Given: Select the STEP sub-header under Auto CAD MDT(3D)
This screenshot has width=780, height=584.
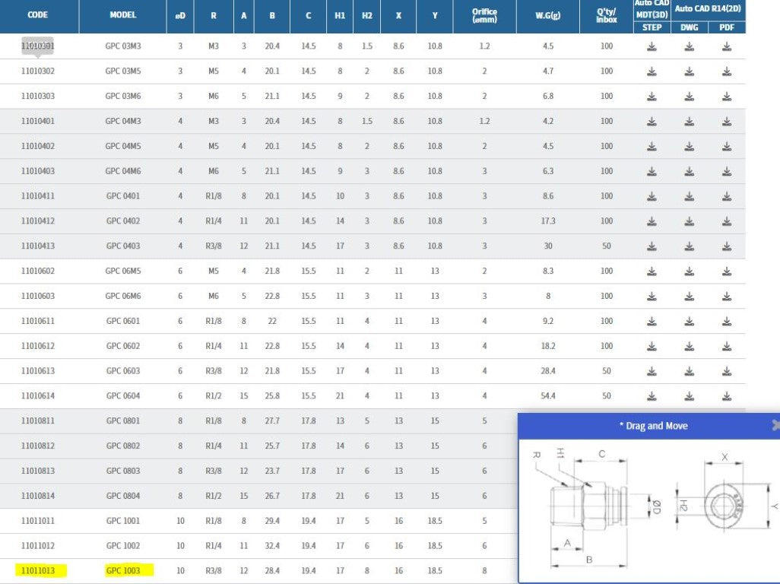Looking at the screenshot, I should (x=652, y=27).
